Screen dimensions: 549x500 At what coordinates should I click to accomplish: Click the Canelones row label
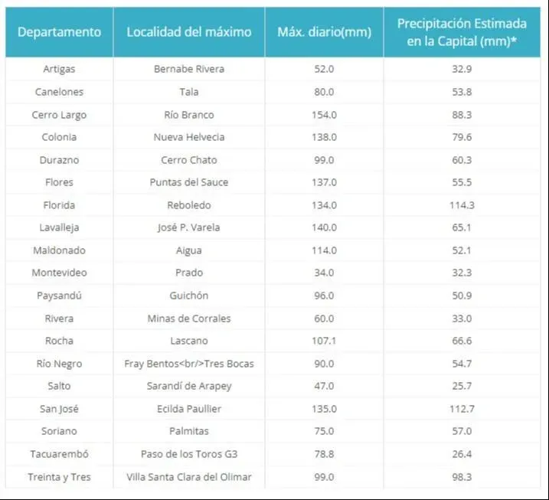coord(59,92)
